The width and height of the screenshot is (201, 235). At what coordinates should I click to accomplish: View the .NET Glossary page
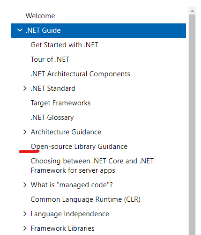coord(52,117)
